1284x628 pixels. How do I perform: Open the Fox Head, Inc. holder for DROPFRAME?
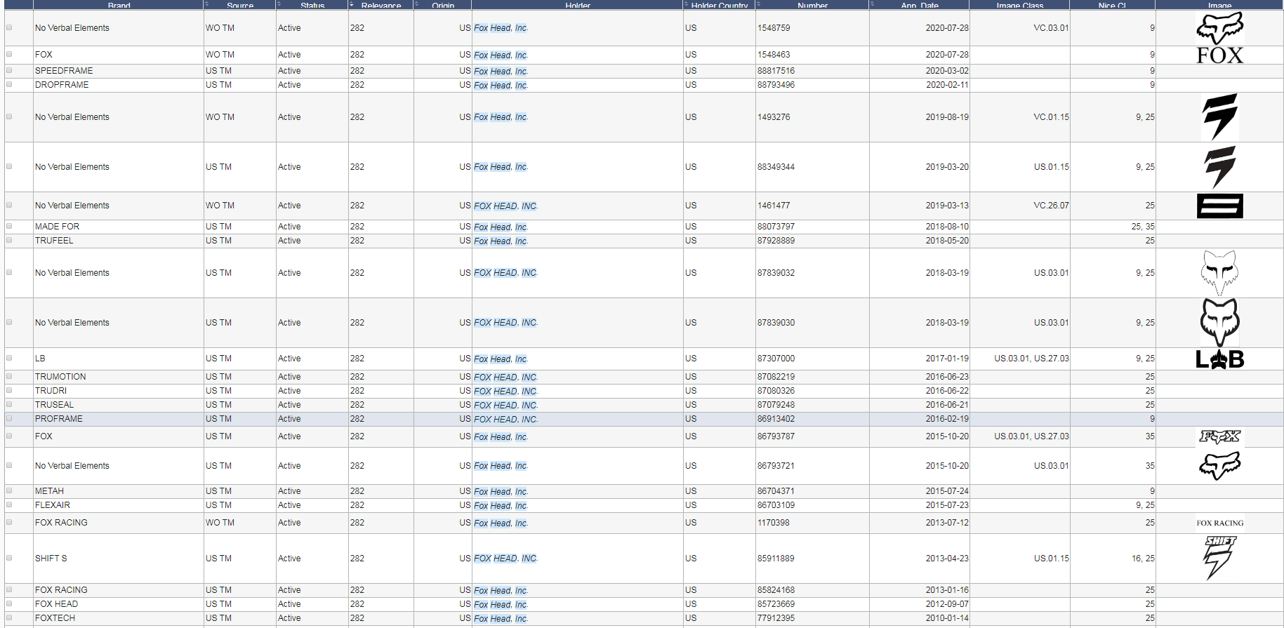(x=501, y=85)
